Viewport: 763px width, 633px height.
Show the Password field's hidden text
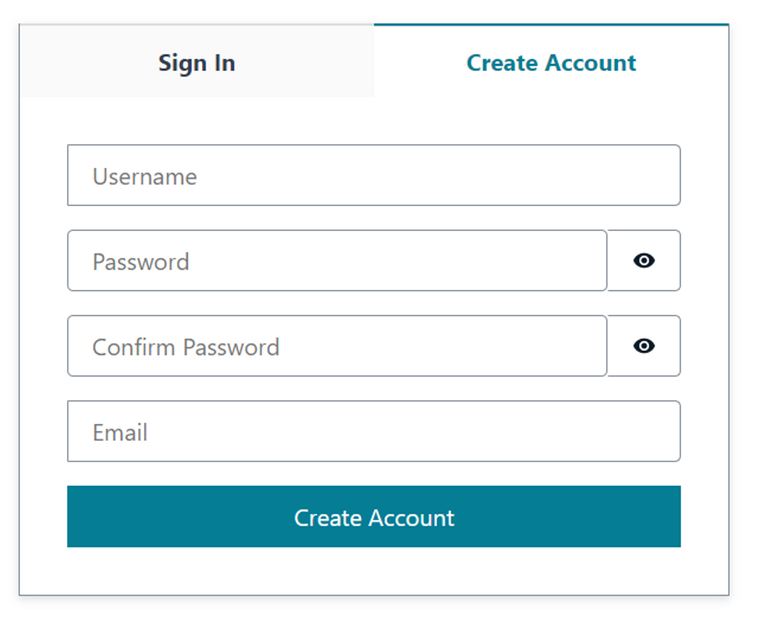(x=644, y=260)
